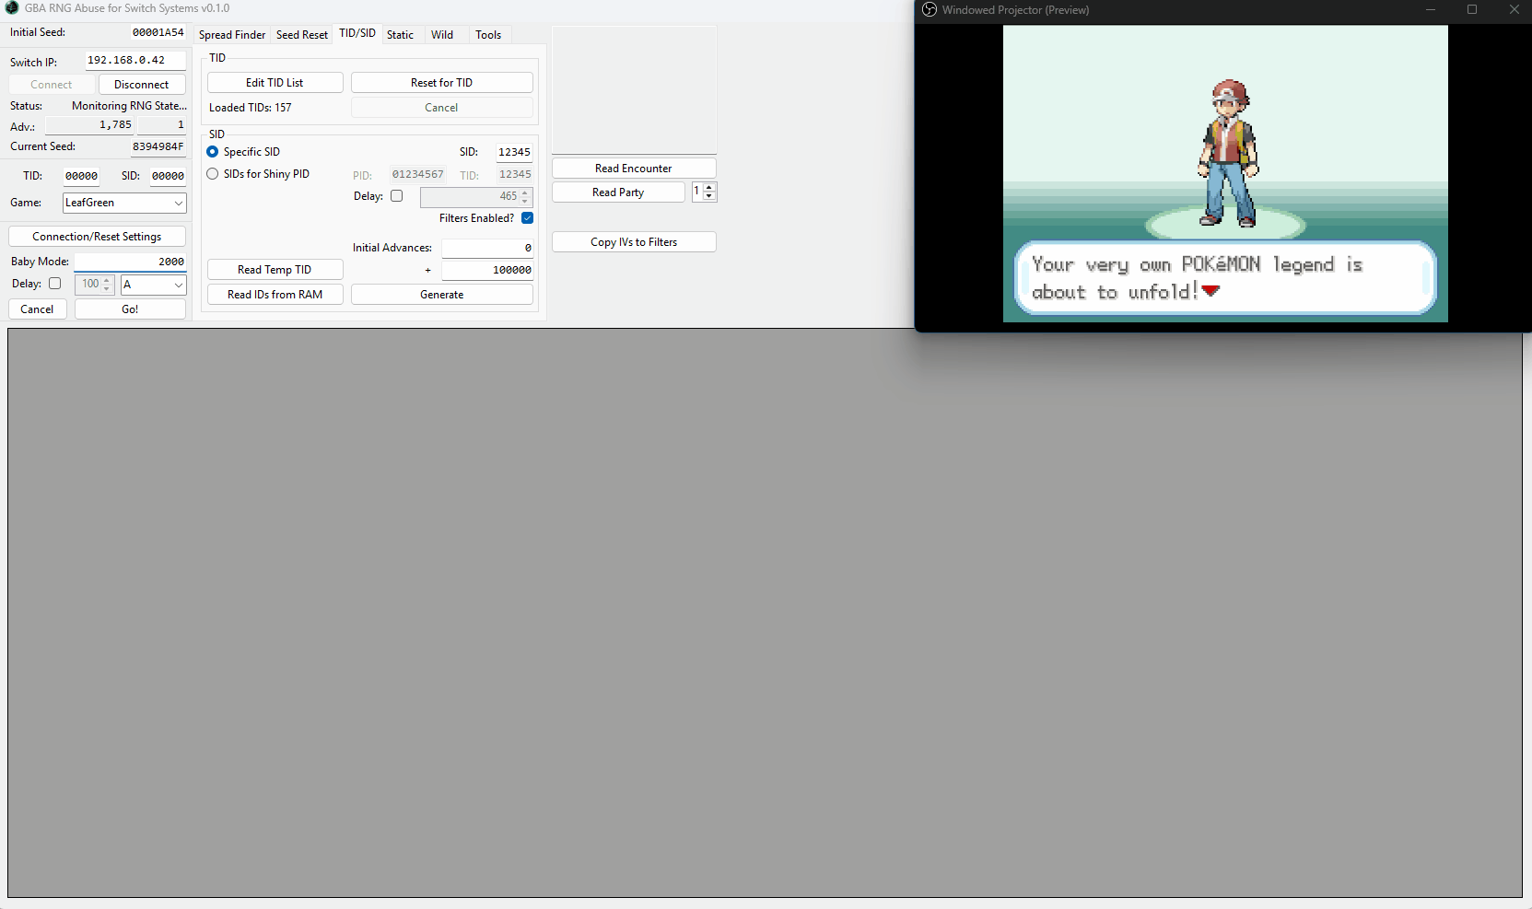Click the GBA RNG Abuse app icon
Screen dimensions: 1532x909
[12, 8]
